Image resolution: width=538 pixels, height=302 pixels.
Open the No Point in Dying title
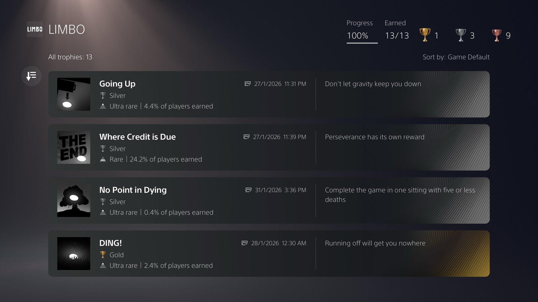tap(133, 190)
